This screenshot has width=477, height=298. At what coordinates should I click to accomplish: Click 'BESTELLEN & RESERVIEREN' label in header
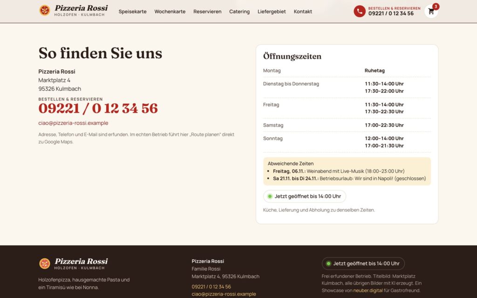tap(394, 8)
